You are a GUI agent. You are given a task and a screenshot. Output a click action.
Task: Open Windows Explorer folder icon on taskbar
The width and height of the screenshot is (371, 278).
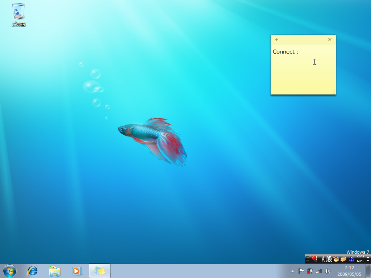point(55,271)
